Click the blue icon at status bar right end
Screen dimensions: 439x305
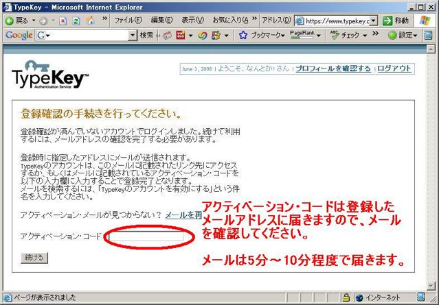420,297
